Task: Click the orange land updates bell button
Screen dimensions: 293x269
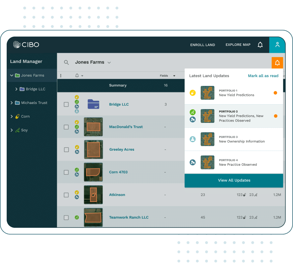Action: 277,63
